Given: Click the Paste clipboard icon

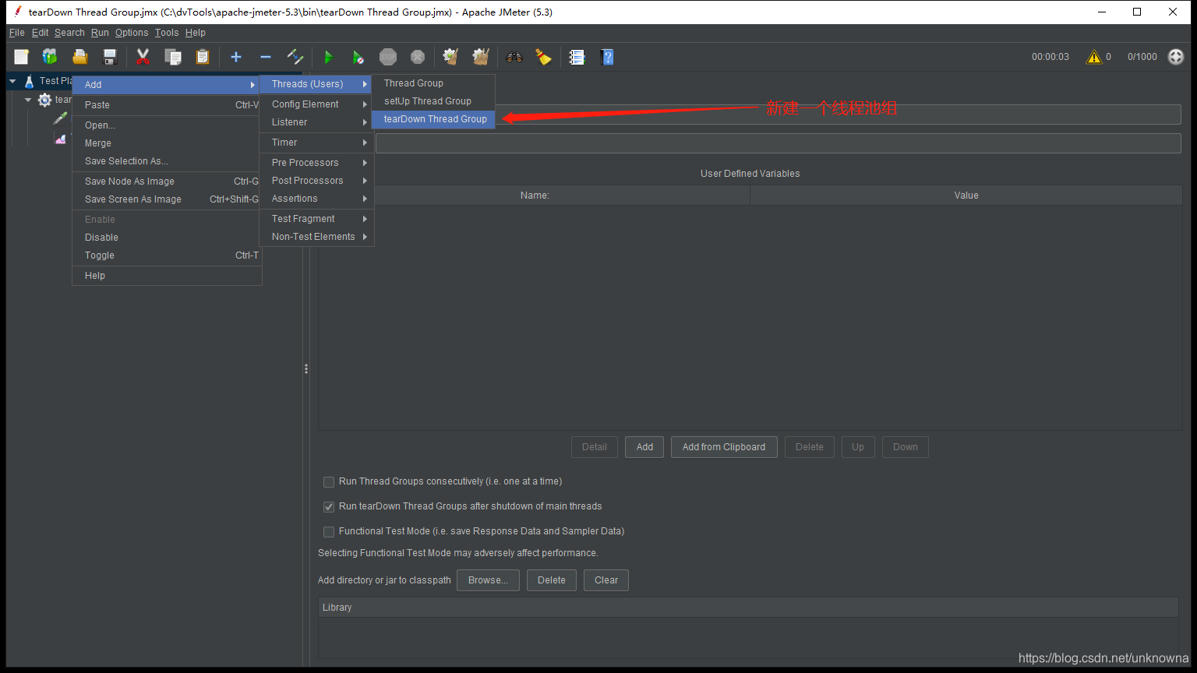Looking at the screenshot, I should [203, 57].
